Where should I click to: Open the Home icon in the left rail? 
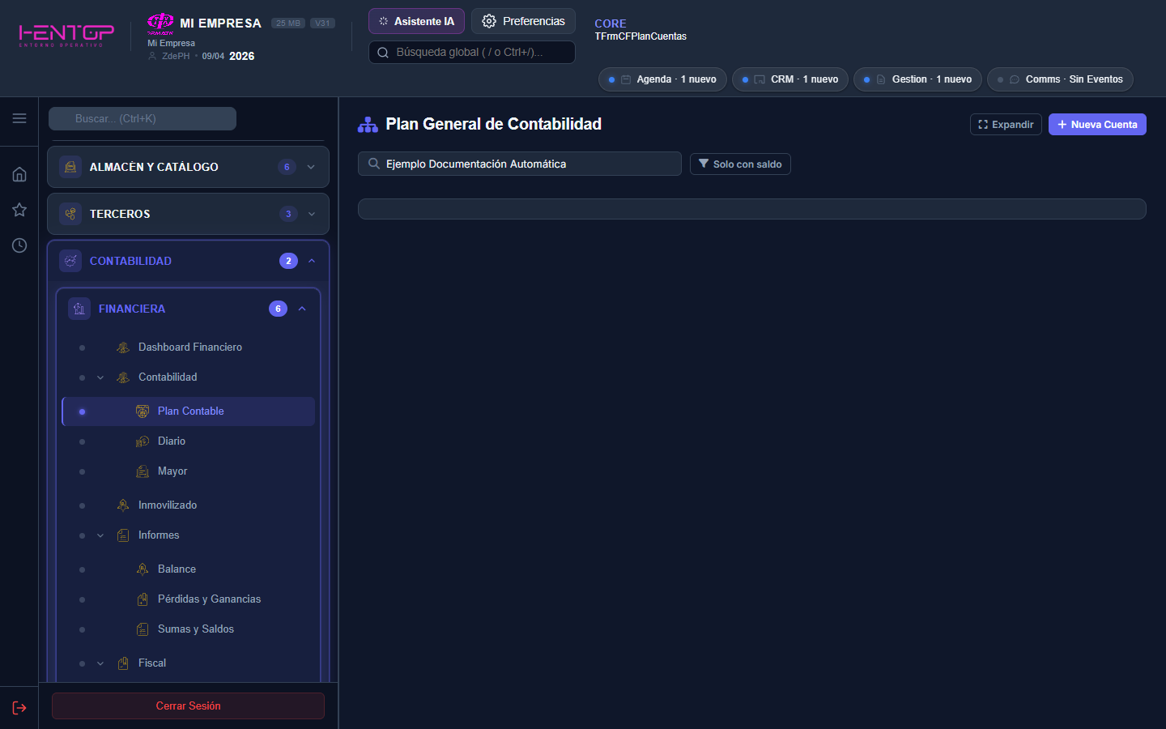click(19, 174)
